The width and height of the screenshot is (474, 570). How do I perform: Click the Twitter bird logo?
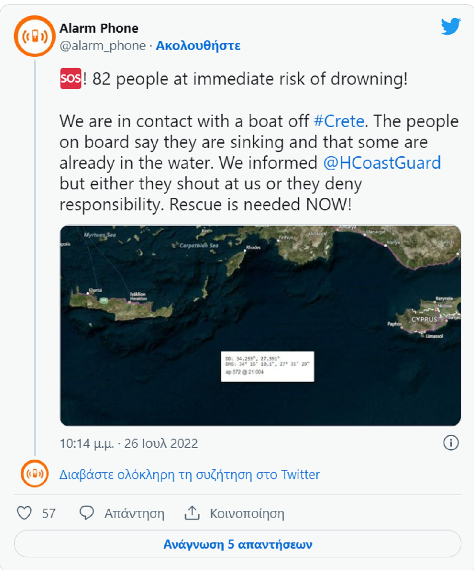(451, 26)
